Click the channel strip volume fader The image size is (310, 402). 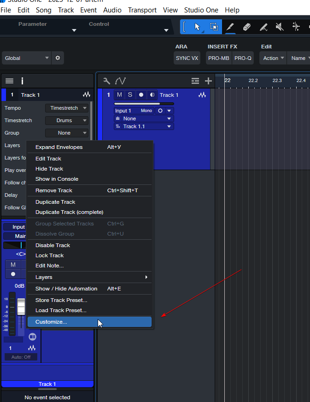click(21, 307)
